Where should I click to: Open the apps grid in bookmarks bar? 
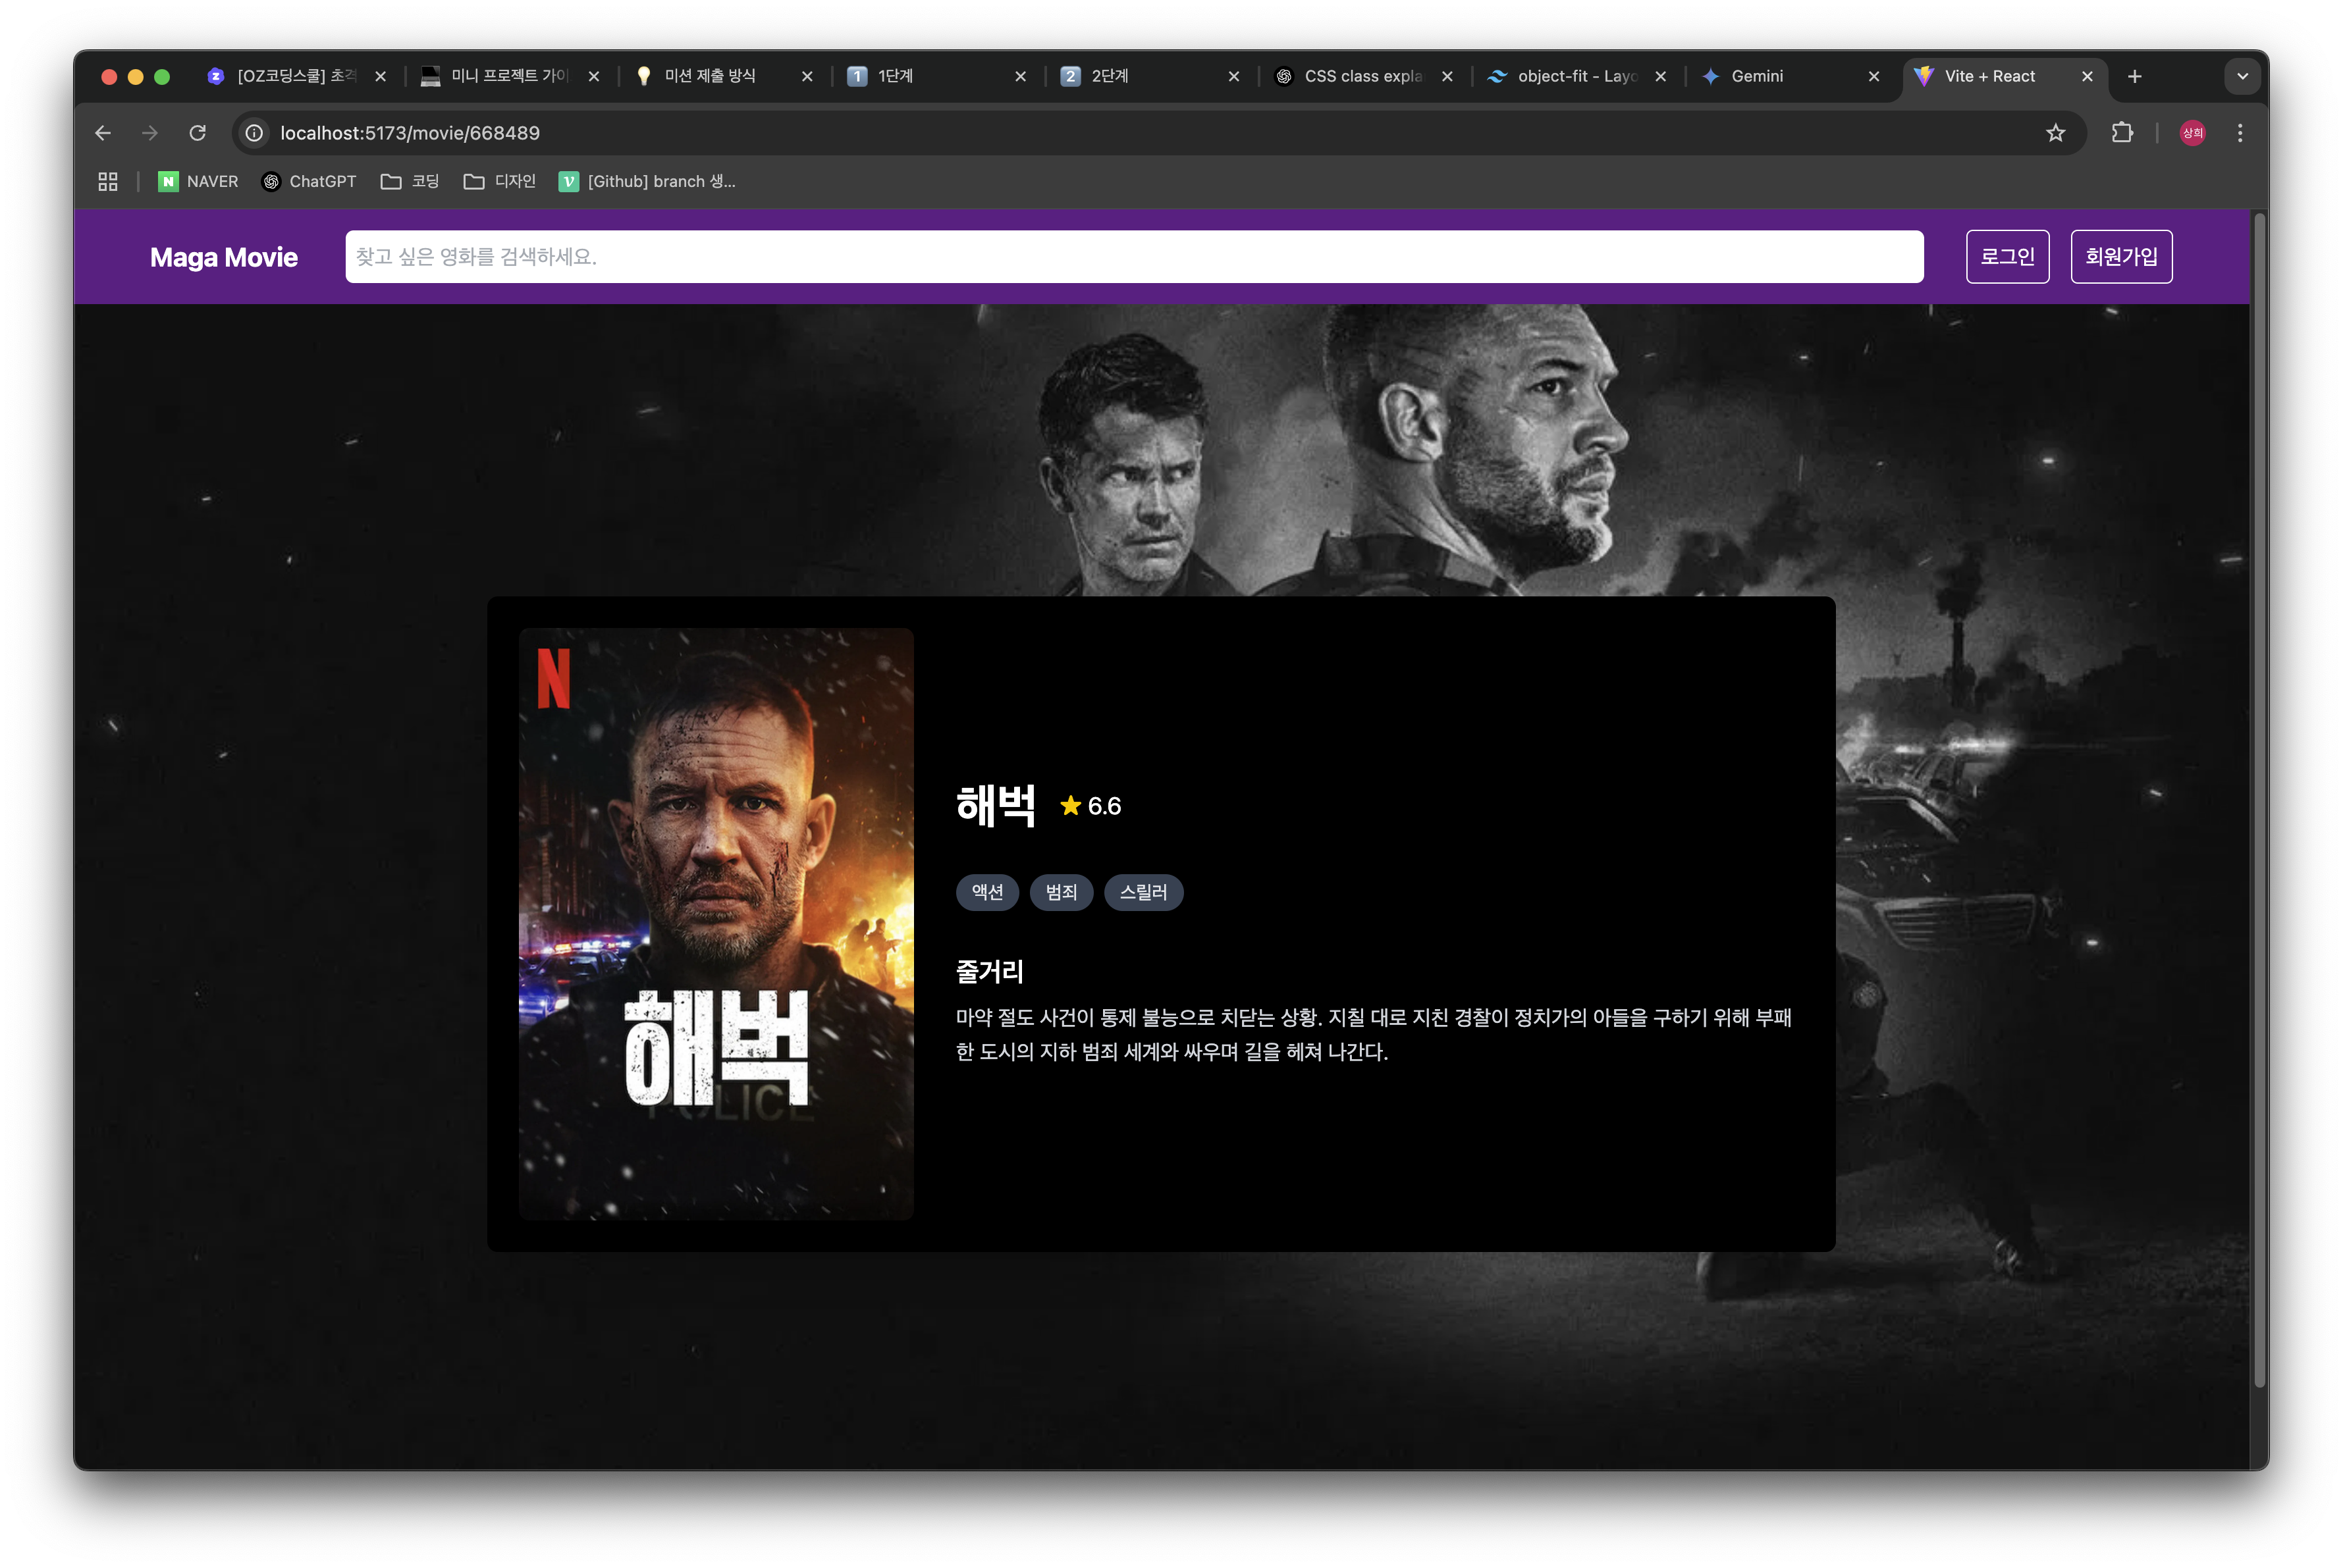coord(108,181)
